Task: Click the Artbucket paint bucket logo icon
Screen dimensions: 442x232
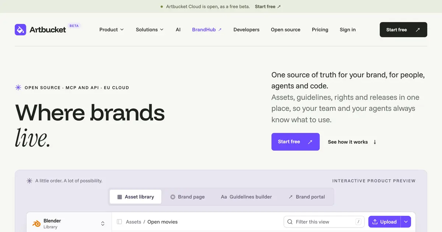Action: coord(20,29)
